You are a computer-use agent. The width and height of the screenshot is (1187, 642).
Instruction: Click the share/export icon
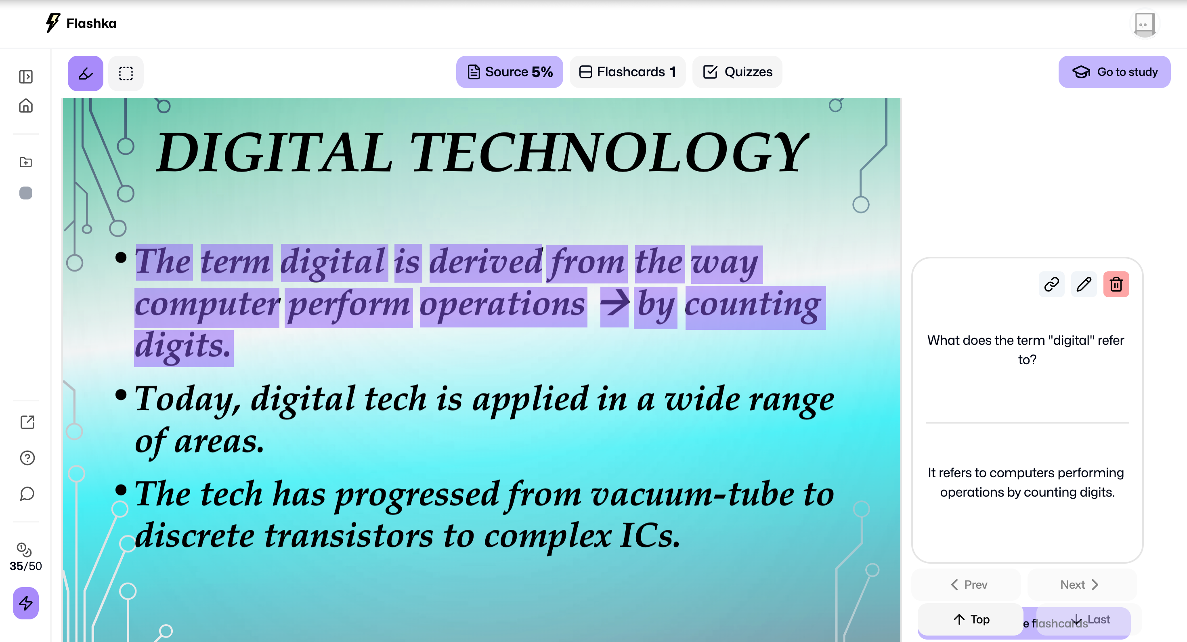[x=26, y=422]
